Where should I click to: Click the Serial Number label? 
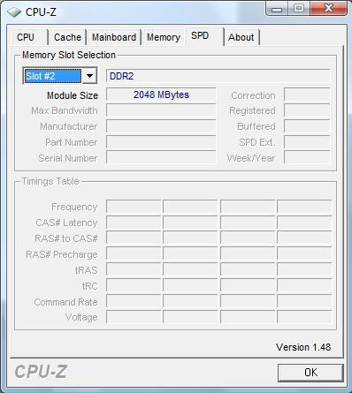[x=68, y=159]
